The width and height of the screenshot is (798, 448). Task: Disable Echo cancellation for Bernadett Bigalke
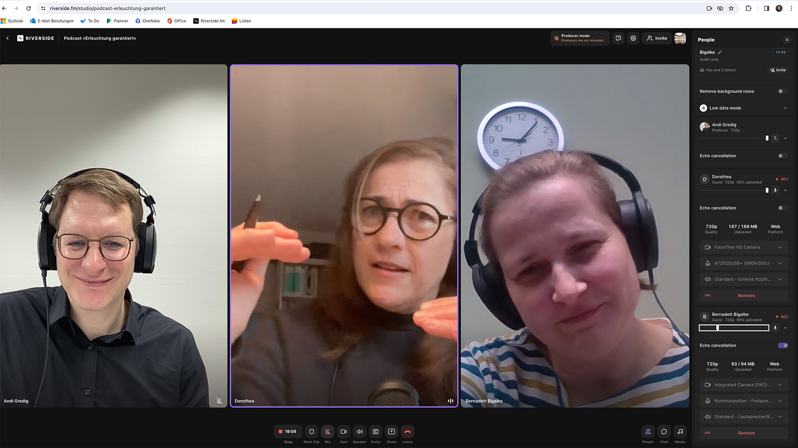click(x=782, y=345)
